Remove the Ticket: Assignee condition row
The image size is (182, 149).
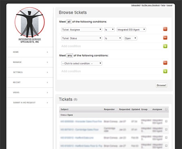[165, 29]
